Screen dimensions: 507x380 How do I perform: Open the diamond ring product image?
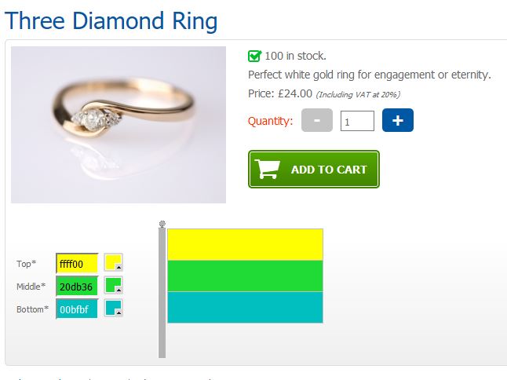coord(119,125)
